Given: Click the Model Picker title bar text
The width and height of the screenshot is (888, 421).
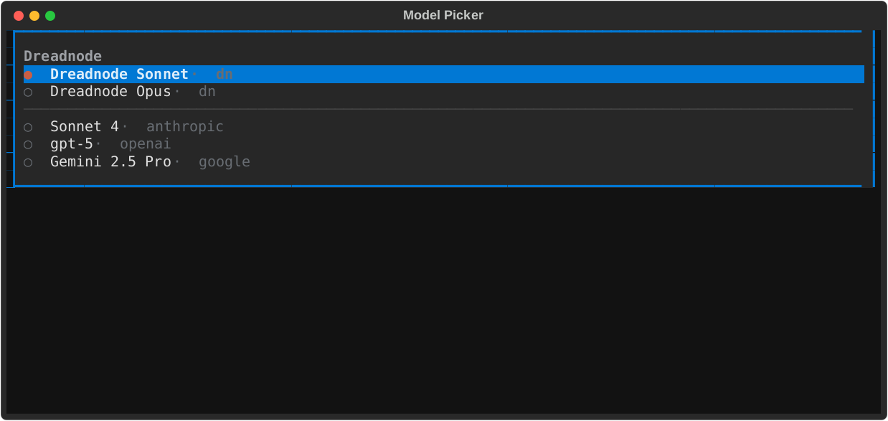Looking at the screenshot, I should click(x=443, y=14).
